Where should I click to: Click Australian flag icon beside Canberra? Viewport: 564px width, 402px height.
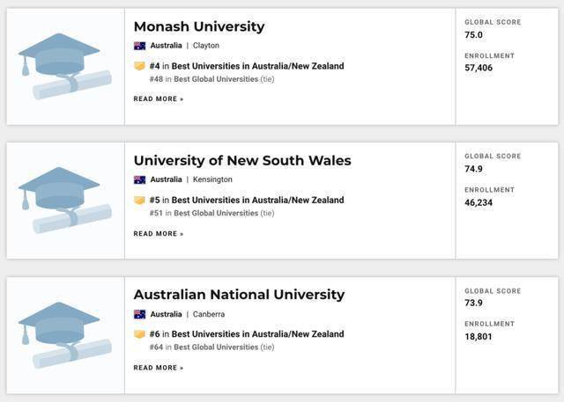(x=139, y=314)
